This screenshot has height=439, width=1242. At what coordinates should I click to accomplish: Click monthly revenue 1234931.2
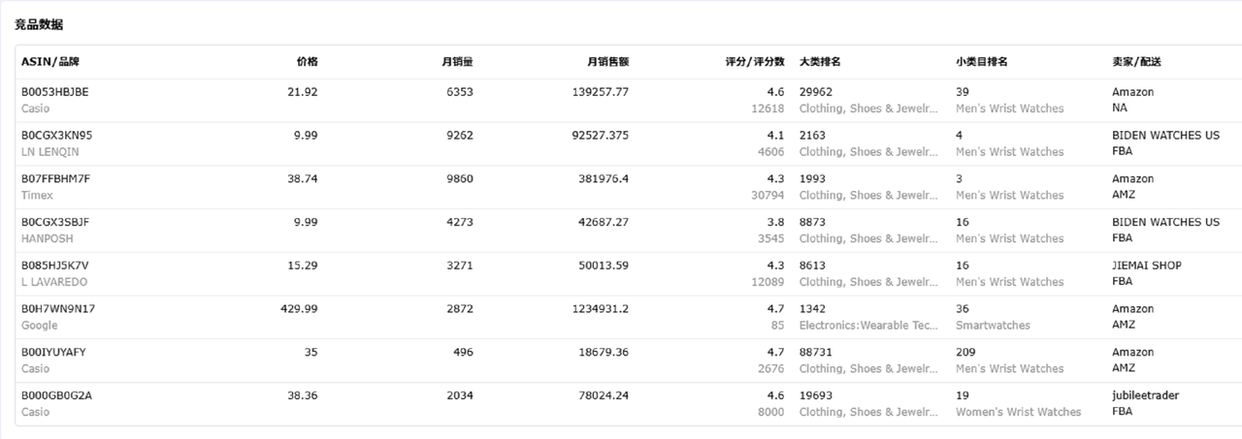pos(601,309)
